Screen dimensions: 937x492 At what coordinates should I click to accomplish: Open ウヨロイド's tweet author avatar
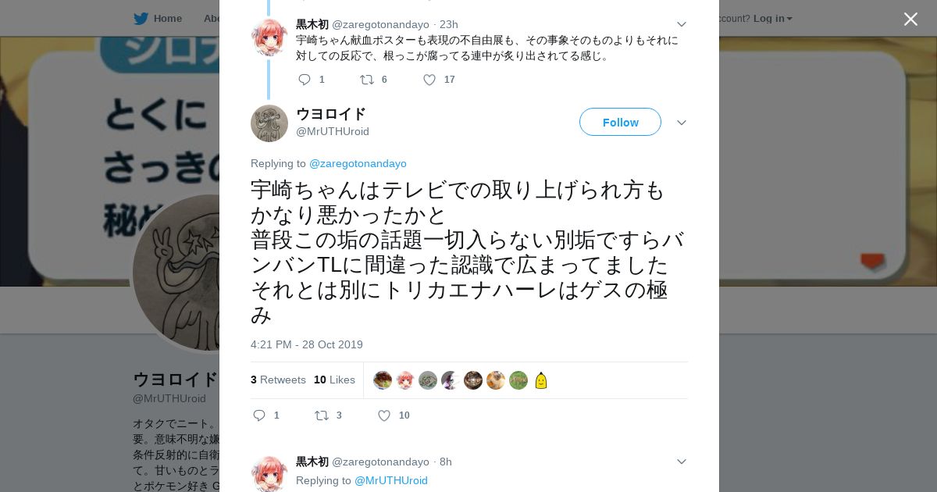[x=269, y=123]
